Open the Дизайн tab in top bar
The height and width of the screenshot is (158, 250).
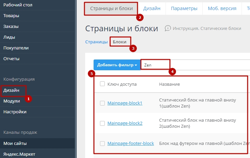[x=152, y=8]
